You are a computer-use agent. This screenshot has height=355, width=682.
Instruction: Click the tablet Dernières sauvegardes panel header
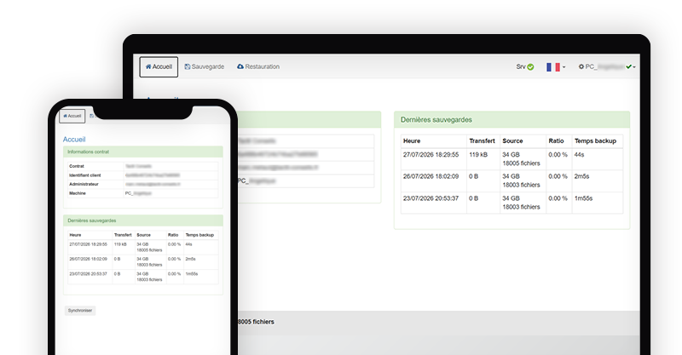coord(512,119)
